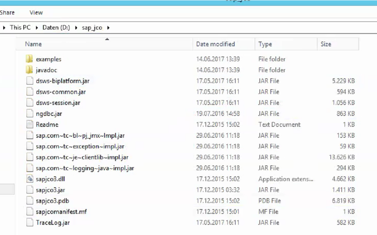Viewport: 377px width, 235px height.
Task: Select the sap.com~tc~exception~impl.jar file icon
Action: (30, 146)
